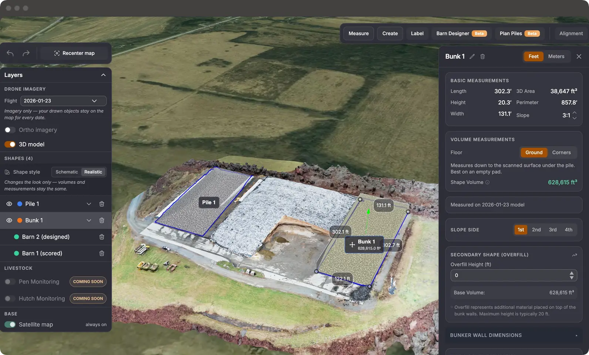Click the redo arrow icon
The width and height of the screenshot is (589, 355).
pos(26,53)
